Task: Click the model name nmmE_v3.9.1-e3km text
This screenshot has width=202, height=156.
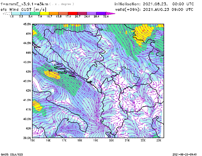Action: [x=24, y=4]
